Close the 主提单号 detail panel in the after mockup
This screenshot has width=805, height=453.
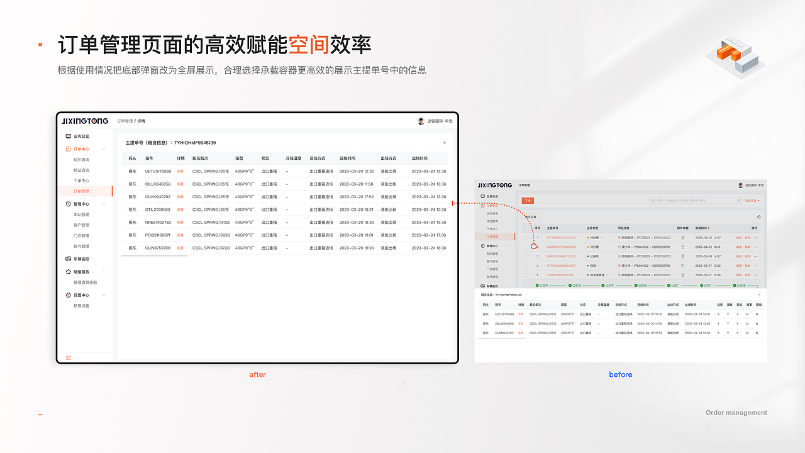click(x=444, y=143)
